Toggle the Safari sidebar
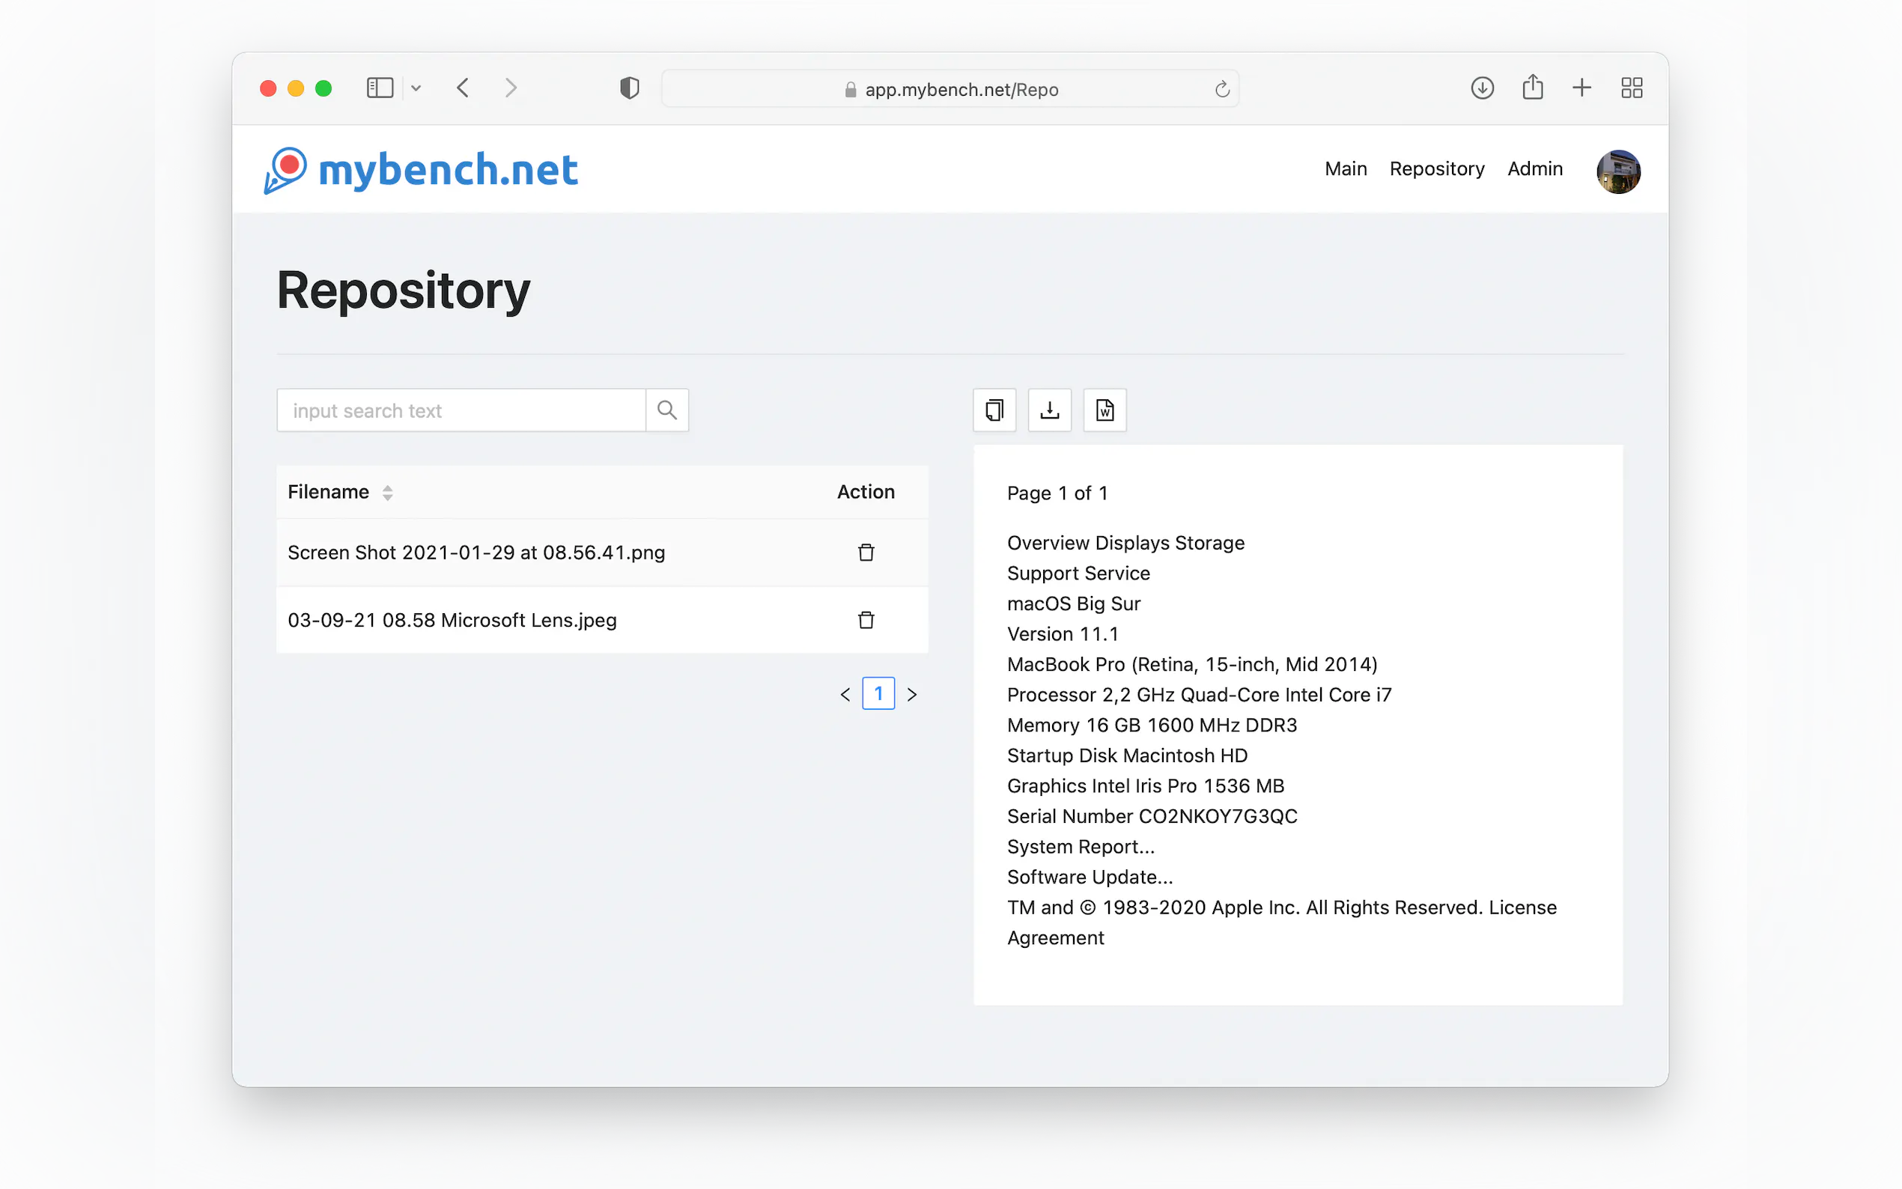 click(x=380, y=88)
